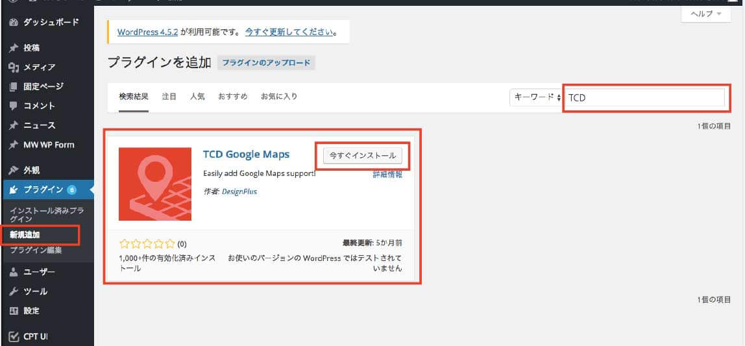Click the settings icon beside 設定
Viewport: 745px width, 346px height.
click(x=13, y=311)
